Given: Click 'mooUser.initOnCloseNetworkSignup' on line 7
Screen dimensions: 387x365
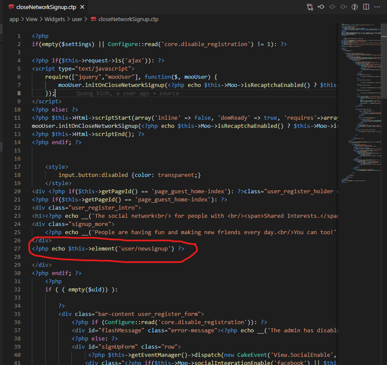Looking at the screenshot, I should (x=111, y=85).
